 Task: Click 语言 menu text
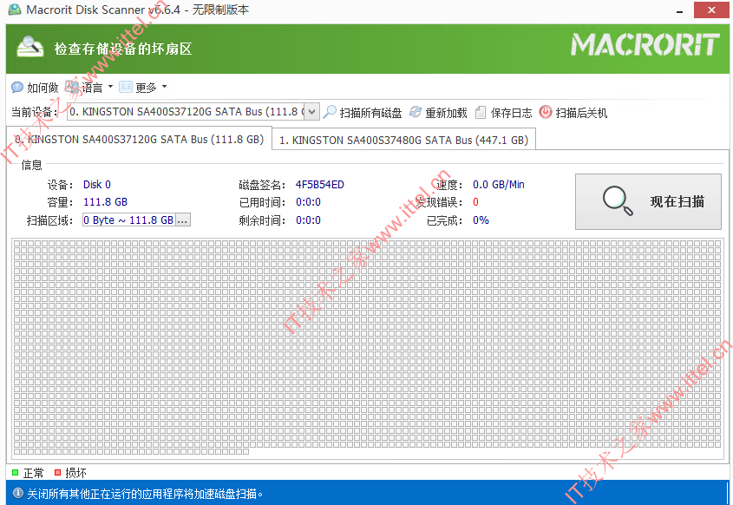pos(92,88)
